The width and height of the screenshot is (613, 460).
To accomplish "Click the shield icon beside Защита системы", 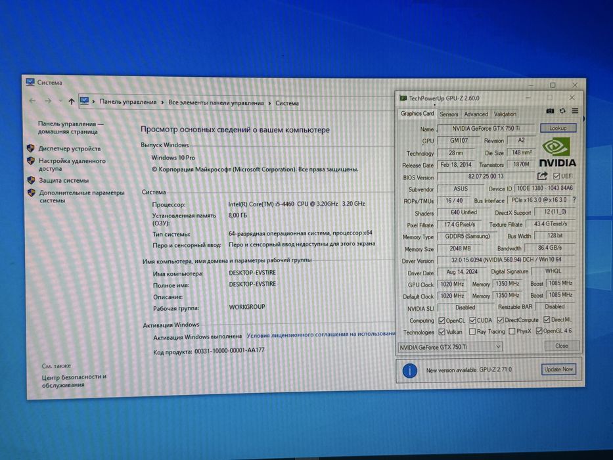I will [32, 180].
